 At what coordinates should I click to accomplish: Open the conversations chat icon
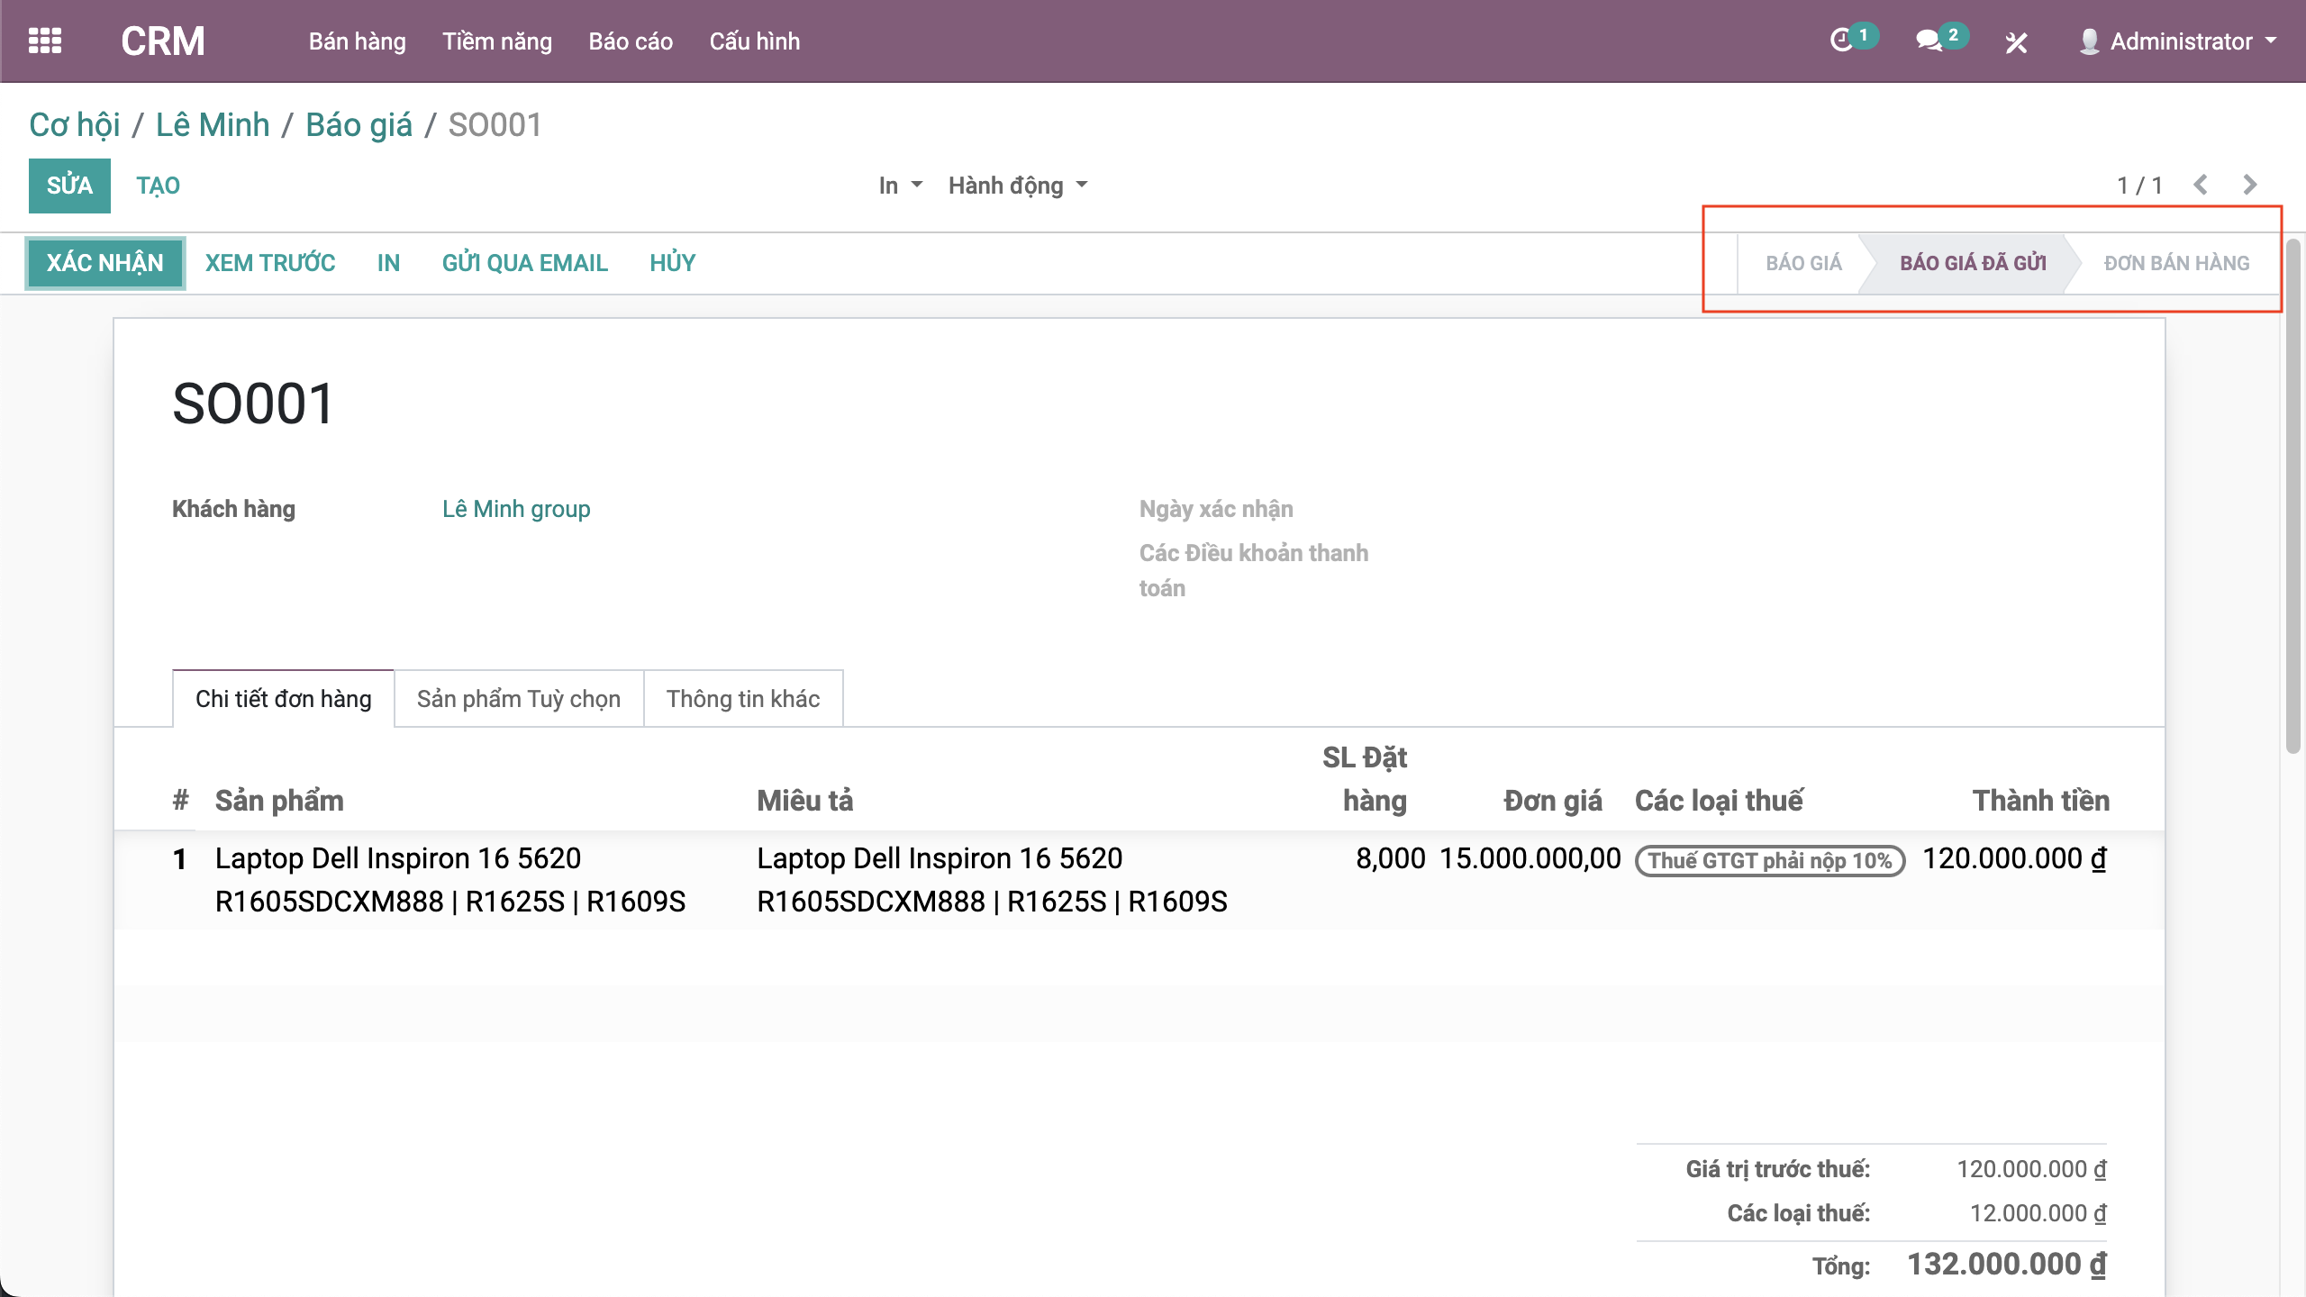pos(1929,41)
